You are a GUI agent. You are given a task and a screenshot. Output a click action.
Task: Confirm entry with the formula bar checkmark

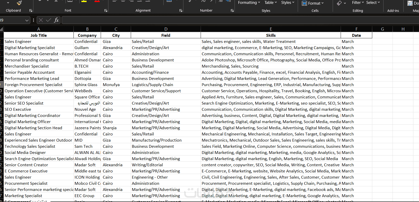(x=49, y=20)
